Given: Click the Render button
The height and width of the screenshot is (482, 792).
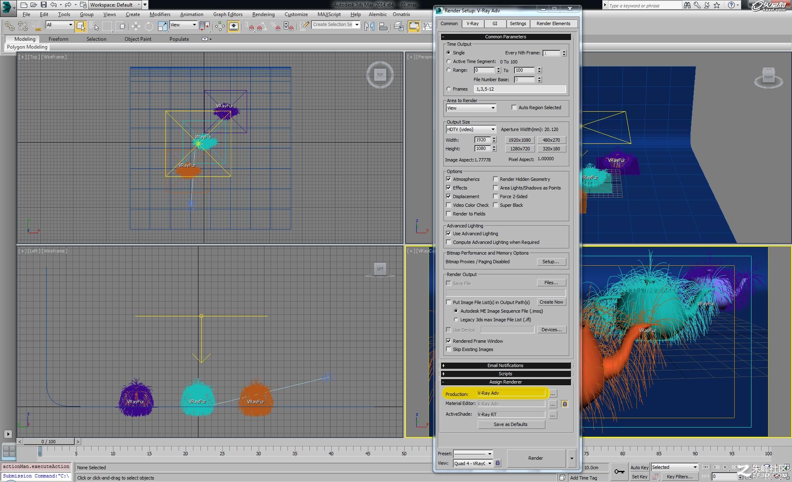Looking at the screenshot, I should (x=536, y=458).
